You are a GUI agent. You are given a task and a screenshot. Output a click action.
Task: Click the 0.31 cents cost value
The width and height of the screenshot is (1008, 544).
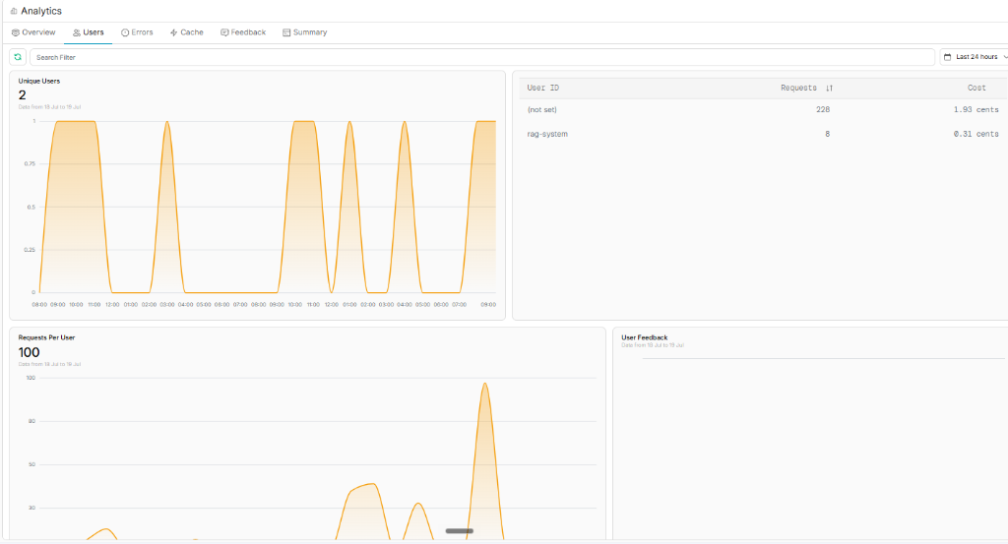[x=976, y=134]
